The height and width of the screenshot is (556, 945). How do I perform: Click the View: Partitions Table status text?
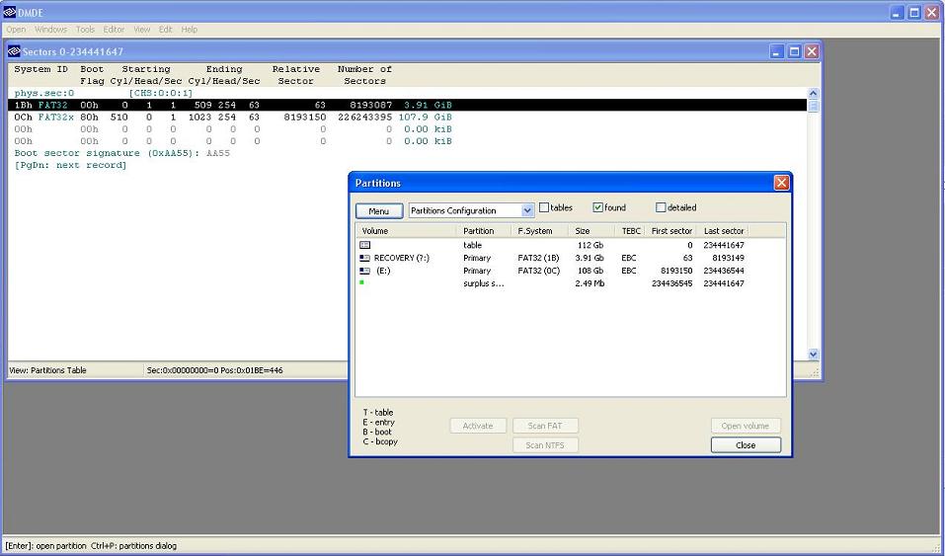[x=47, y=370]
